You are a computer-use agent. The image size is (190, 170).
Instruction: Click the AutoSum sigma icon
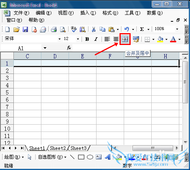(142, 29)
